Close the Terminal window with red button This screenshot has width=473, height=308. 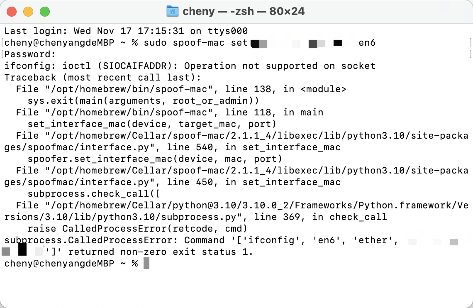(12, 12)
